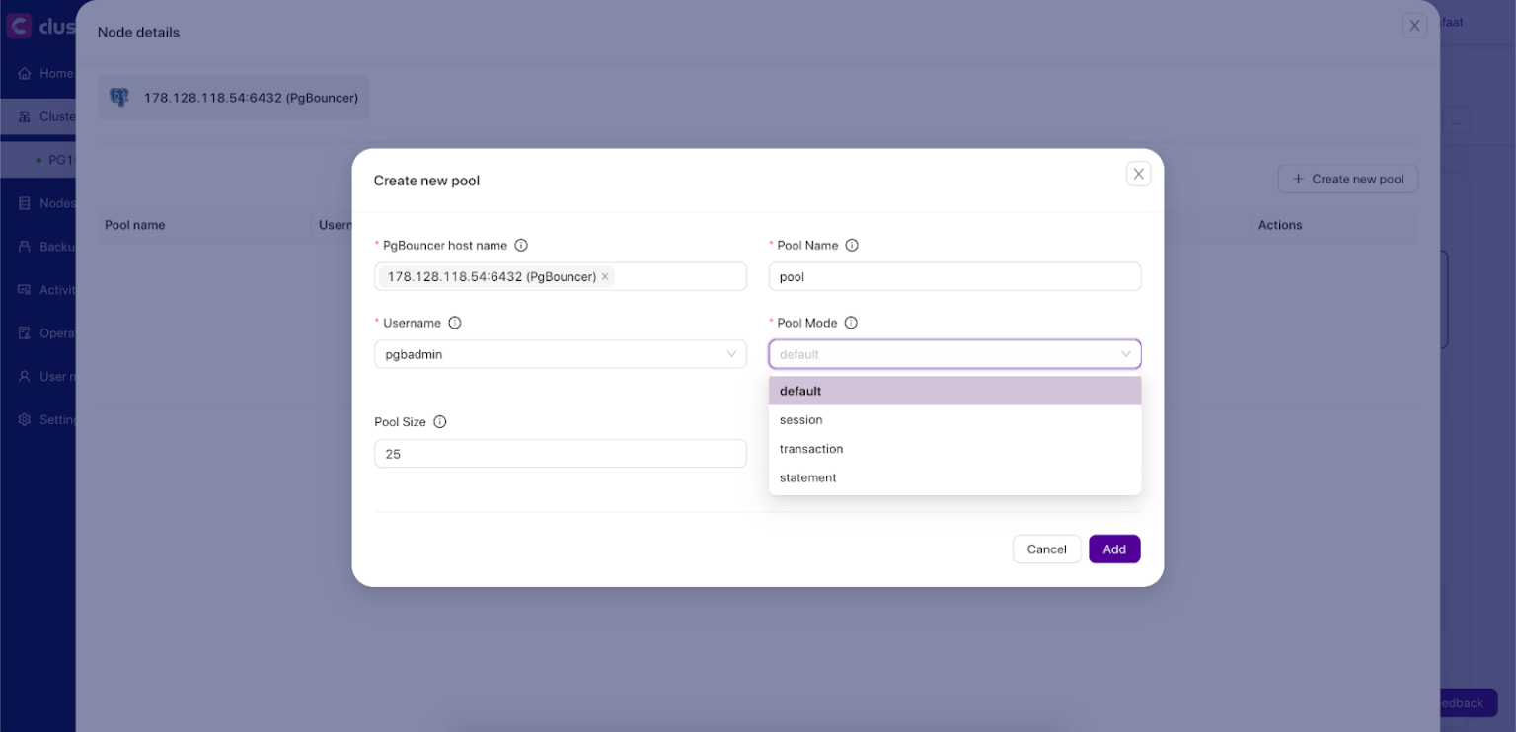The height and width of the screenshot is (732, 1516).
Task: Click info icon next to Pool Size
Action: 440,422
